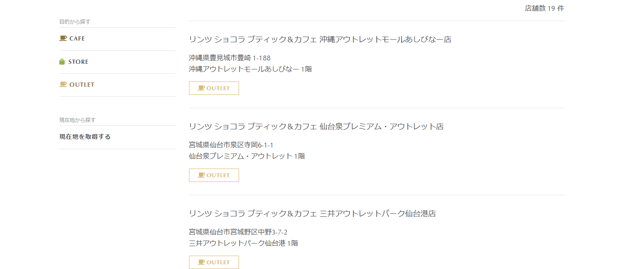Click the green shopping bag STORE icon
636x269 pixels.
pyautogui.click(x=62, y=62)
